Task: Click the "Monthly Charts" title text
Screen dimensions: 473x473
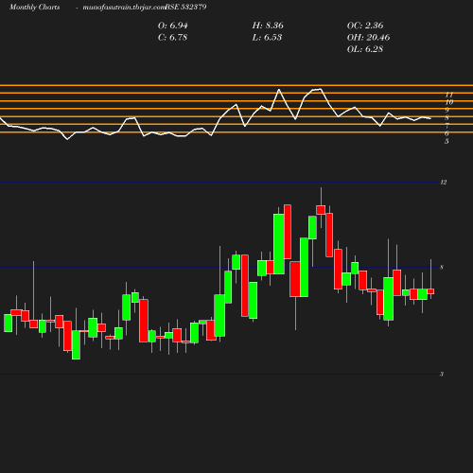Action: click(x=35, y=8)
